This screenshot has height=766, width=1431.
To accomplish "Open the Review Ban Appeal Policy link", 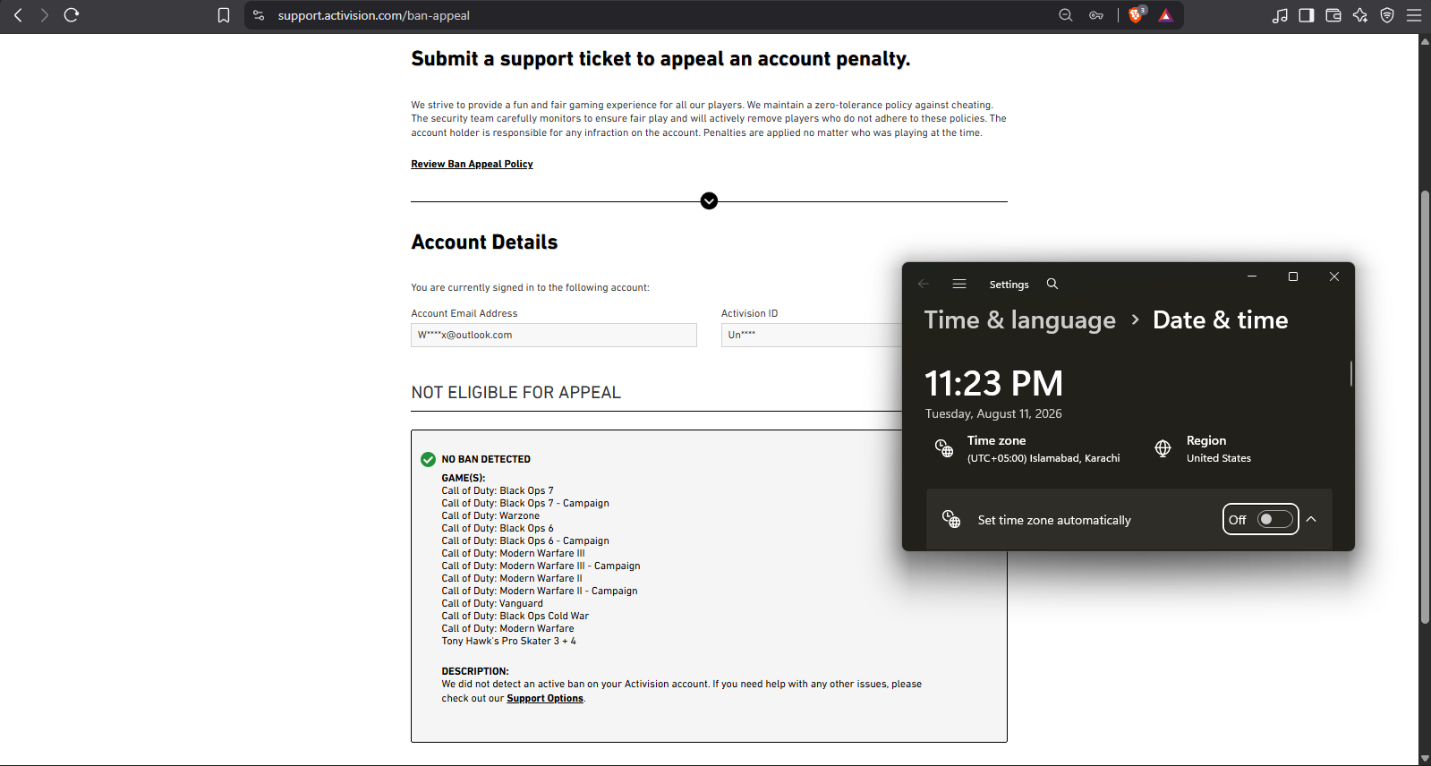I will (x=472, y=165).
